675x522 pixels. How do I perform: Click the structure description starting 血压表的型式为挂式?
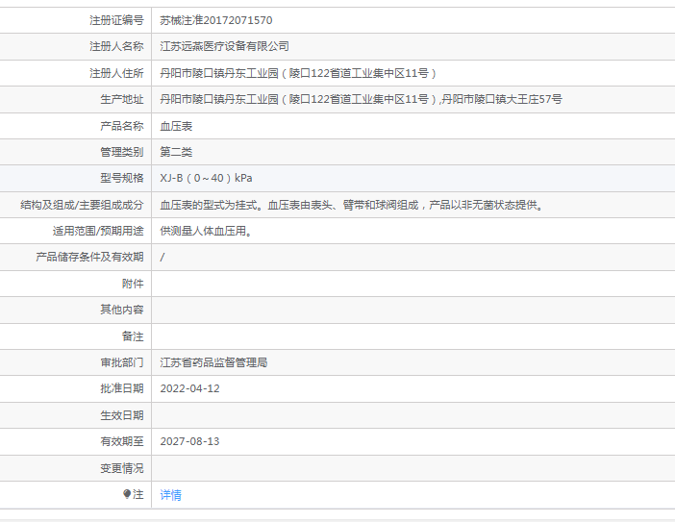(x=352, y=205)
